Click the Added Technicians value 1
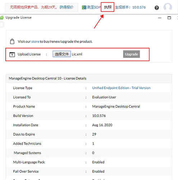 click(x=93, y=144)
